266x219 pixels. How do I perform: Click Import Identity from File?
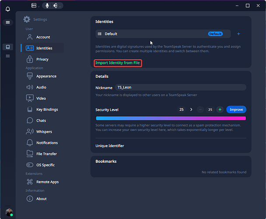(118, 63)
